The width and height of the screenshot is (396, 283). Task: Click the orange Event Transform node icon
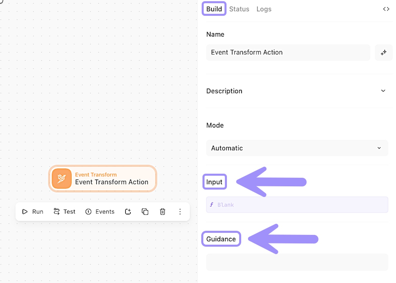(x=62, y=179)
